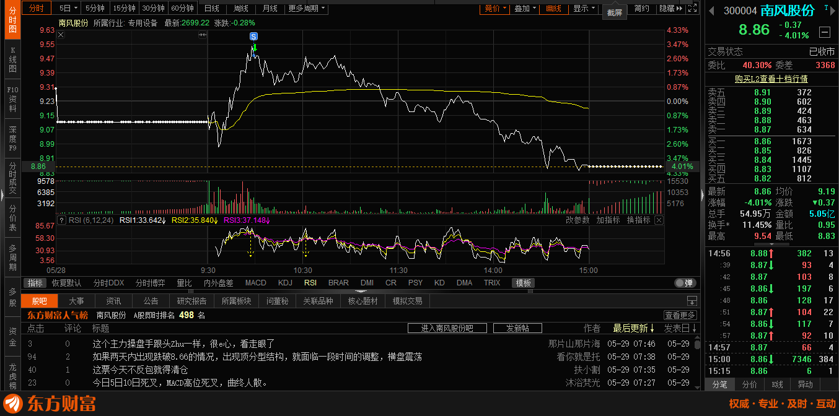Viewport: 839px width, 416px height.
Task: Collapse left sidebar arrow handle
Action: (x=2, y=194)
